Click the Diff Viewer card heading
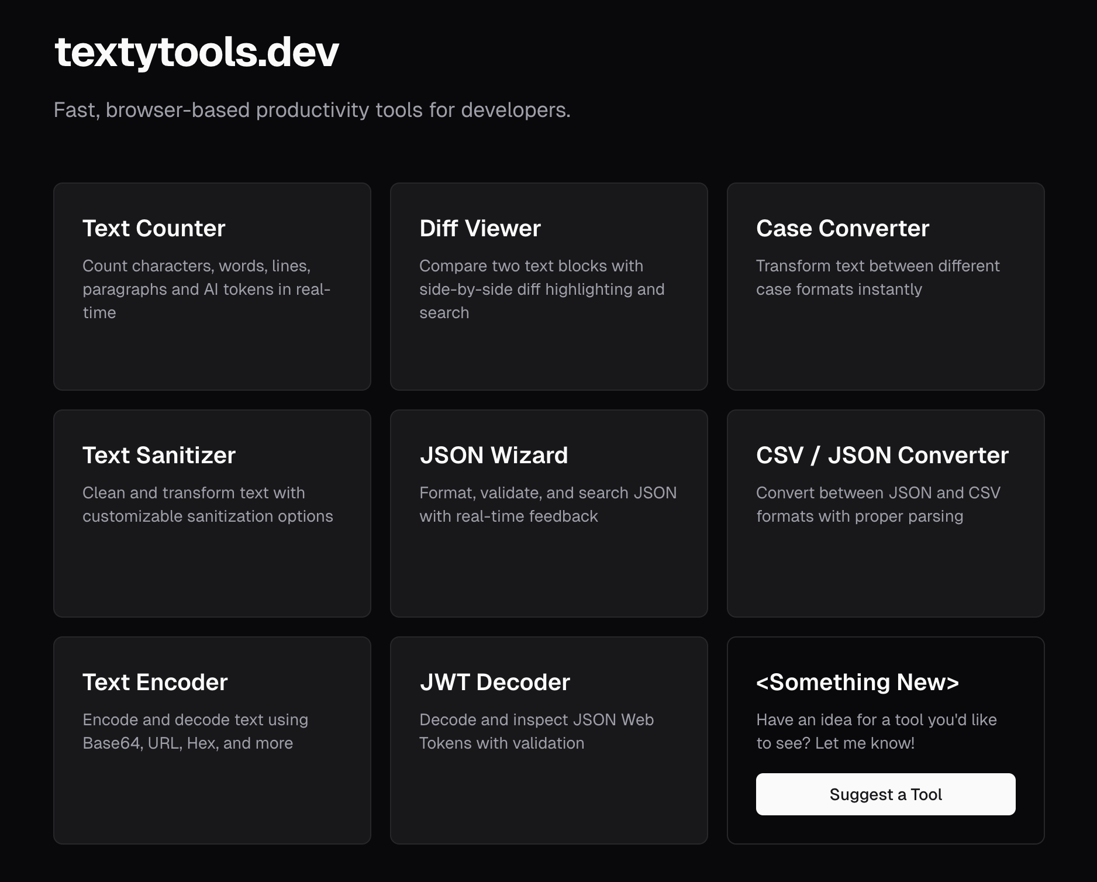The height and width of the screenshot is (882, 1097). (x=480, y=228)
